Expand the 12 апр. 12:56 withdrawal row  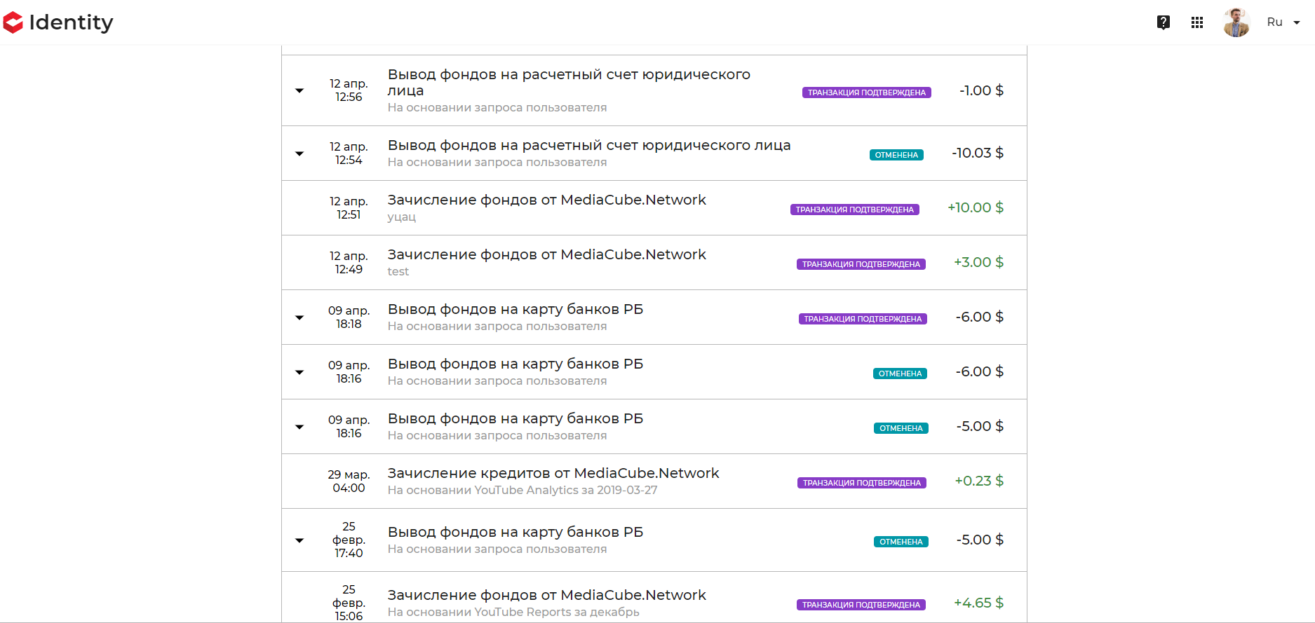299,90
